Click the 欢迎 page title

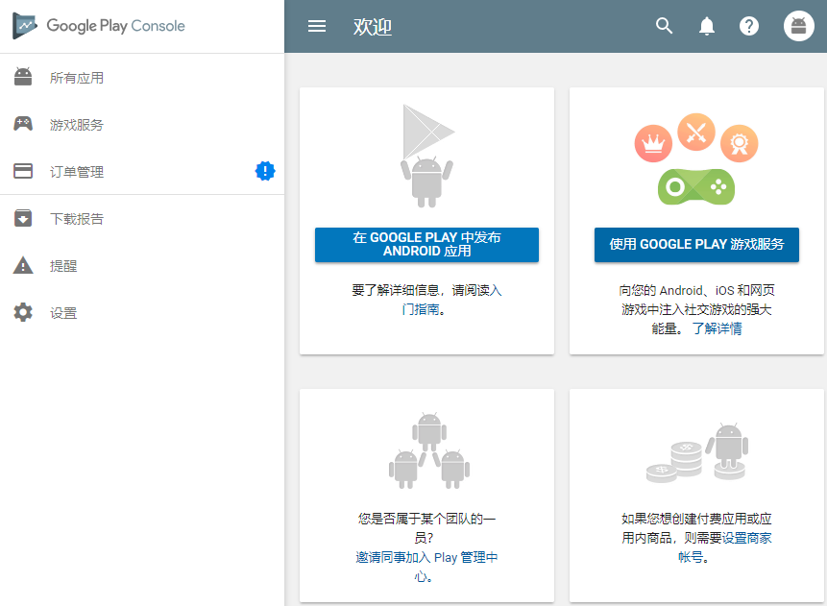[x=373, y=26]
